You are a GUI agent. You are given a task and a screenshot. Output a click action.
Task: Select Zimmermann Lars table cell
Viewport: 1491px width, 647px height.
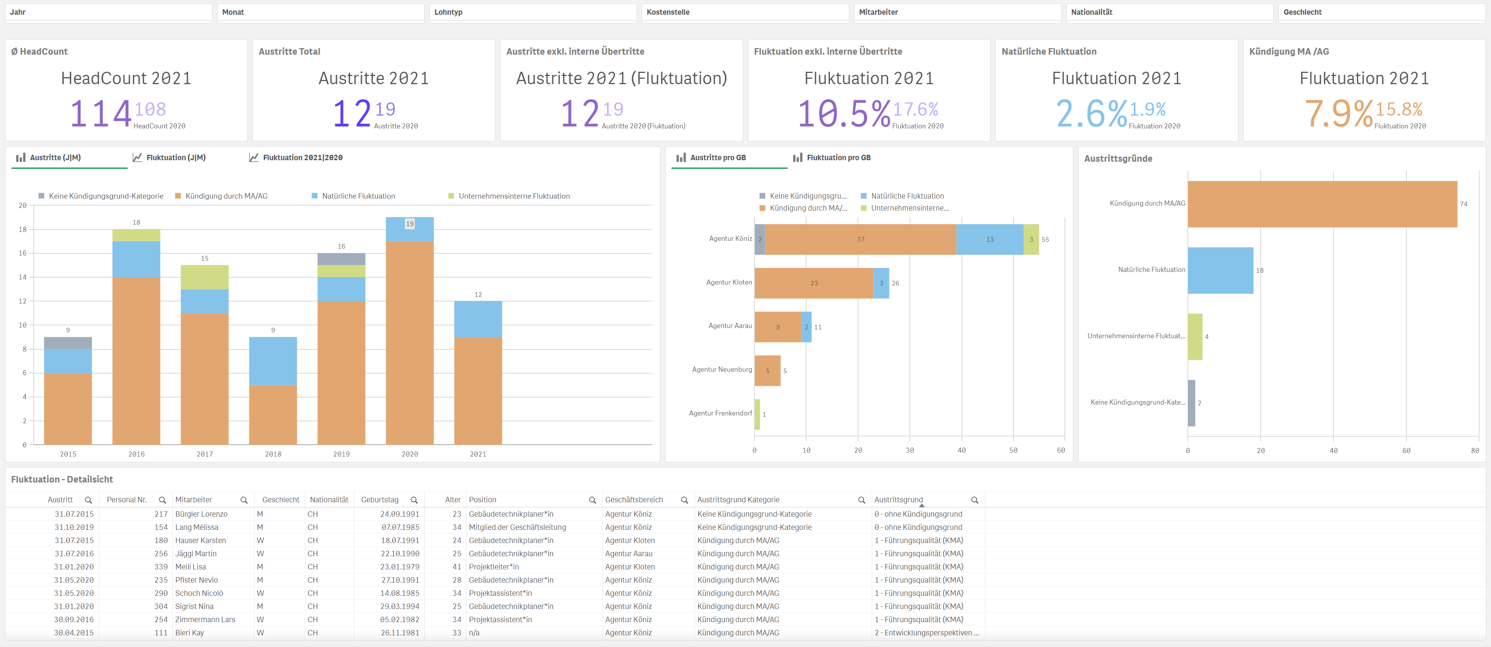pos(205,620)
